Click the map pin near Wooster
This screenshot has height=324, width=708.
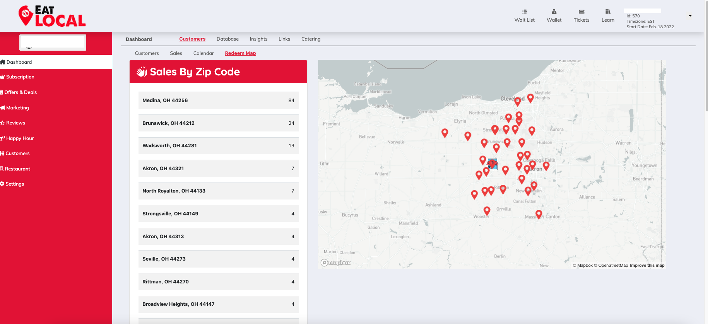(487, 211)
